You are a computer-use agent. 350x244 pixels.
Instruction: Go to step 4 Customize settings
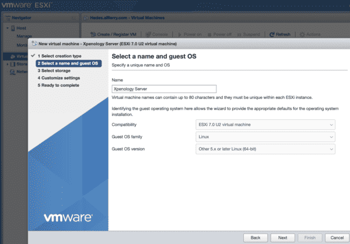tap(59, 78)
